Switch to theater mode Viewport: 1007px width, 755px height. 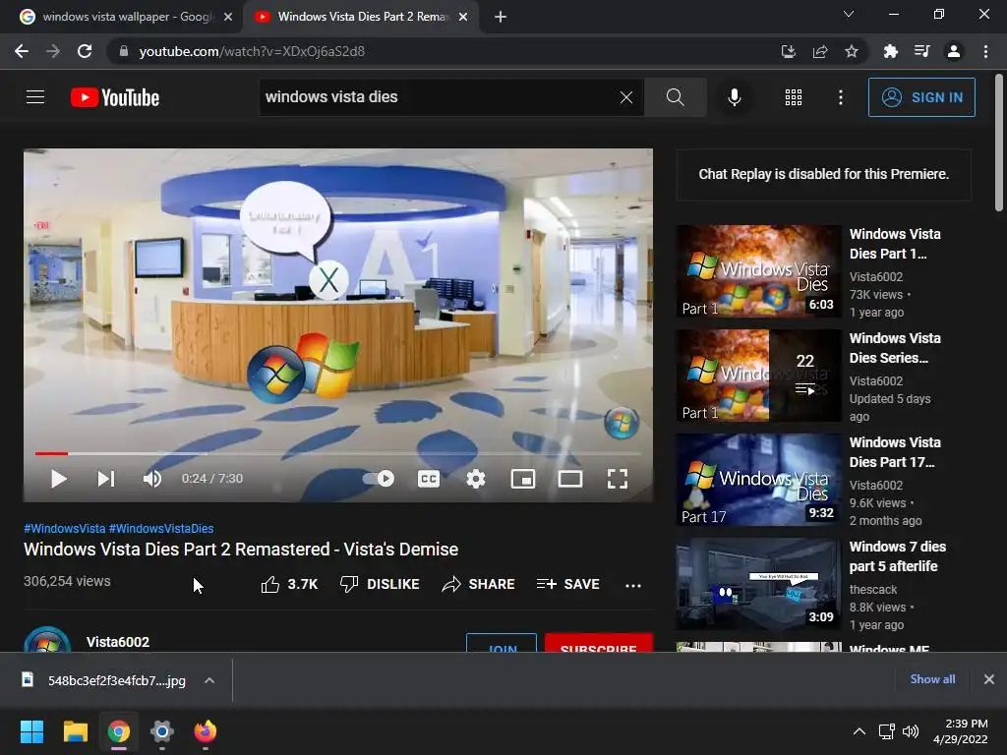click(x=570, y=479)
